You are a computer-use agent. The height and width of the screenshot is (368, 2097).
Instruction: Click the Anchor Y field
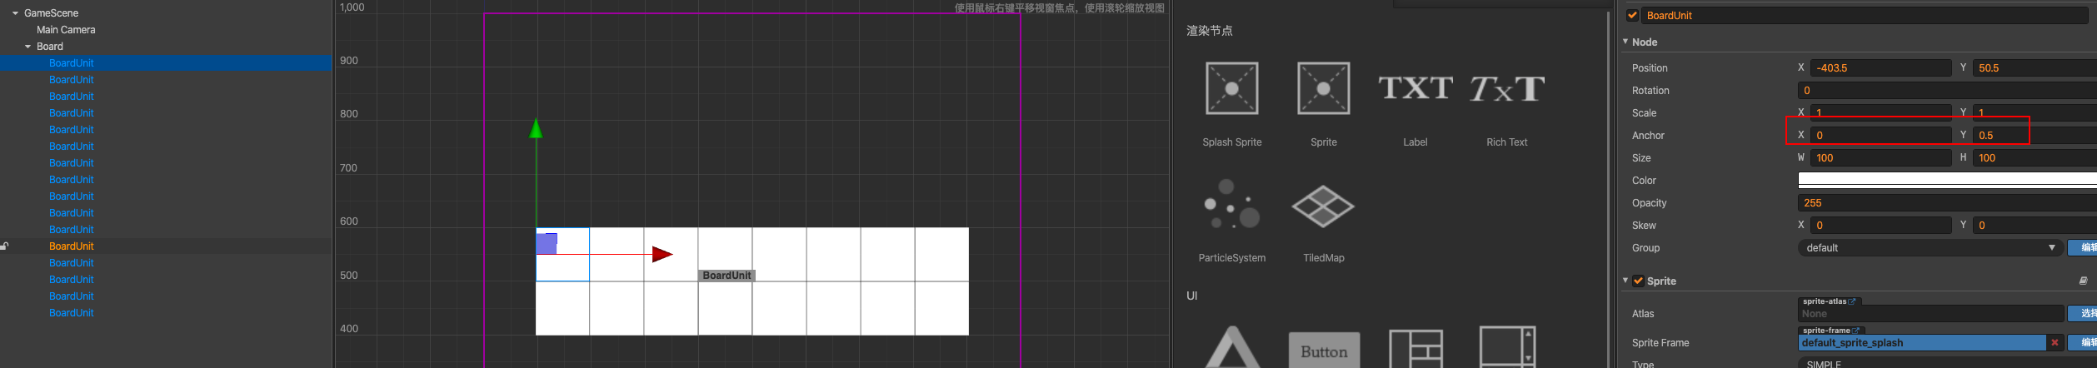(x=2035, y=136)
